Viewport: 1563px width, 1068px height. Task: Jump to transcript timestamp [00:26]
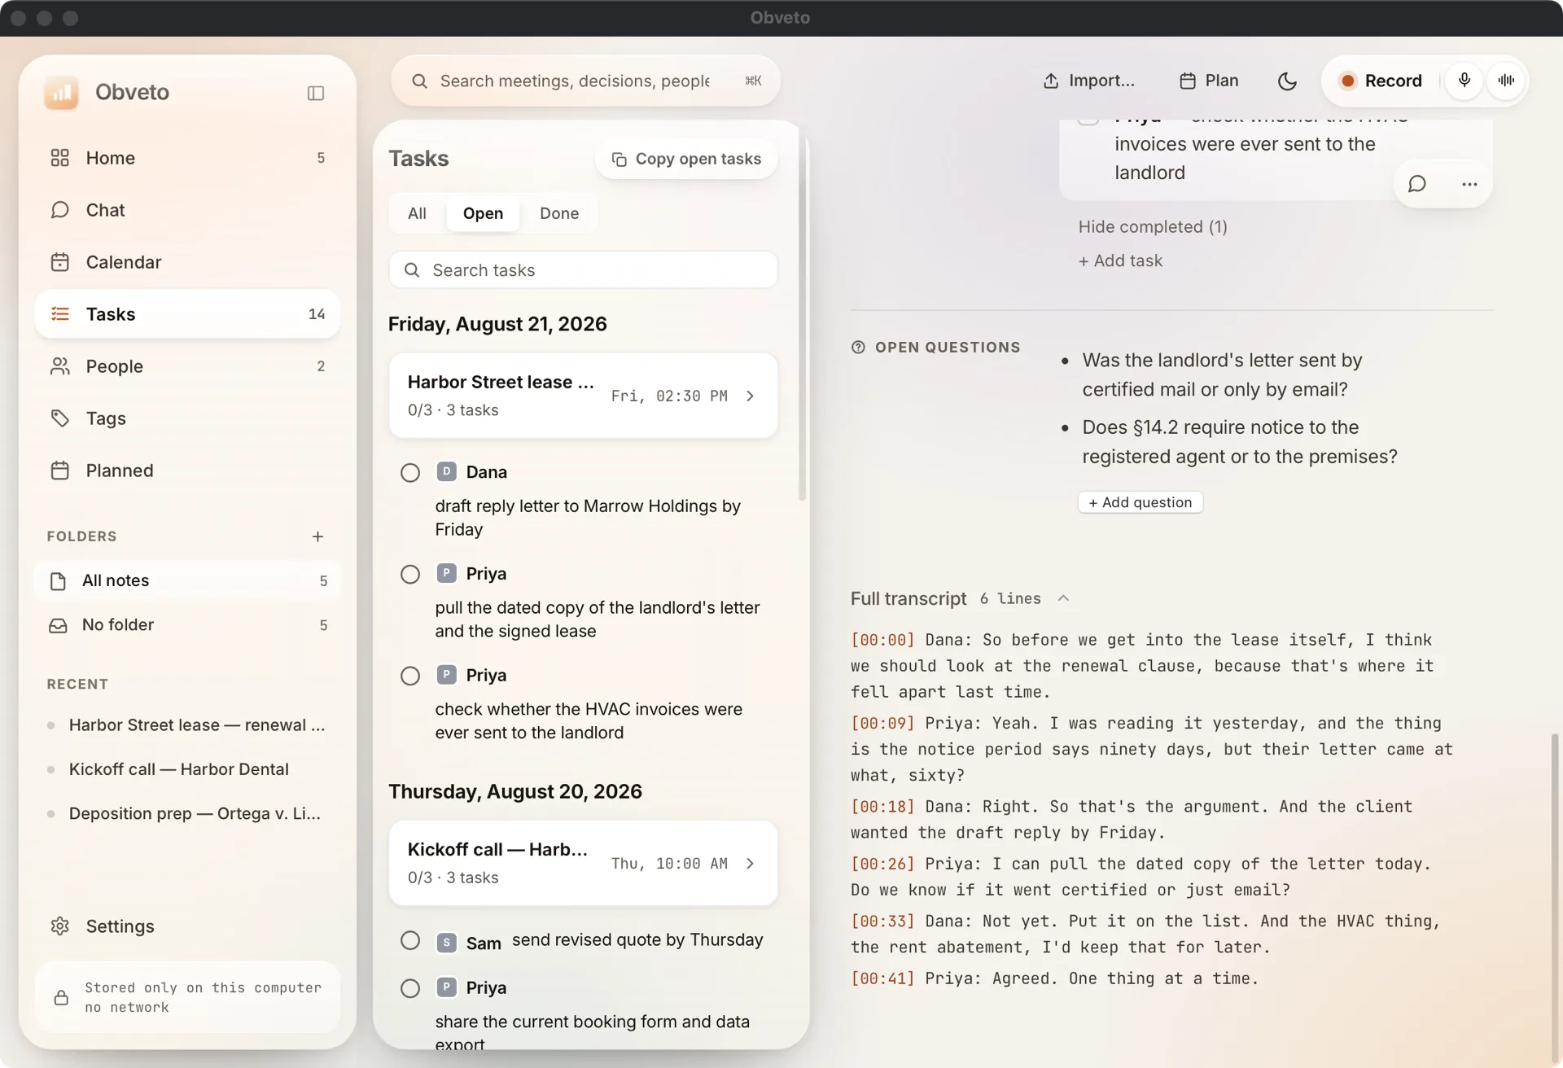point(882,864)
